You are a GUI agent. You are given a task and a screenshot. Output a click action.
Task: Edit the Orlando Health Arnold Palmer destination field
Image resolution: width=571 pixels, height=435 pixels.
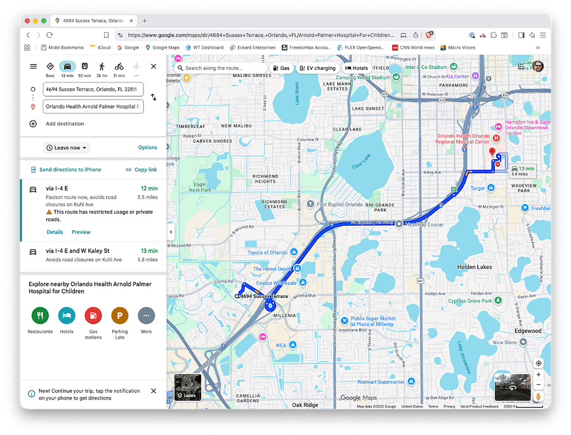coord(93,107)
